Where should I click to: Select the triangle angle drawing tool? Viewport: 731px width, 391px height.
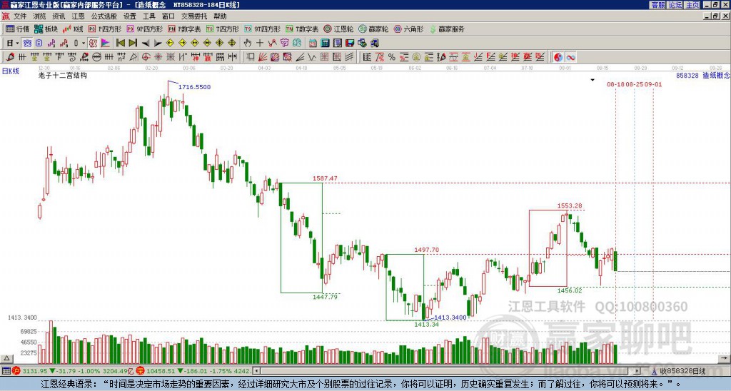point(133,57)
